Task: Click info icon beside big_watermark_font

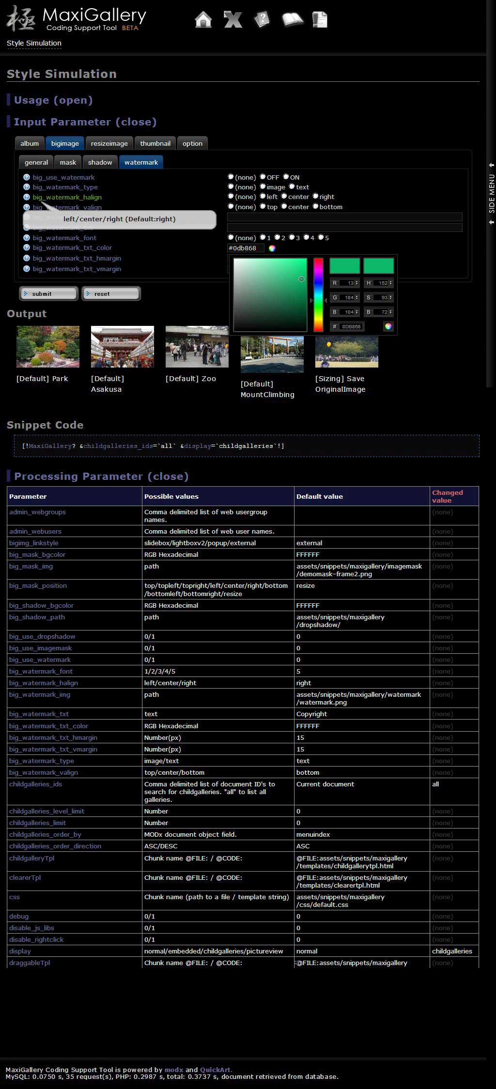Action: tap(27, 238)
